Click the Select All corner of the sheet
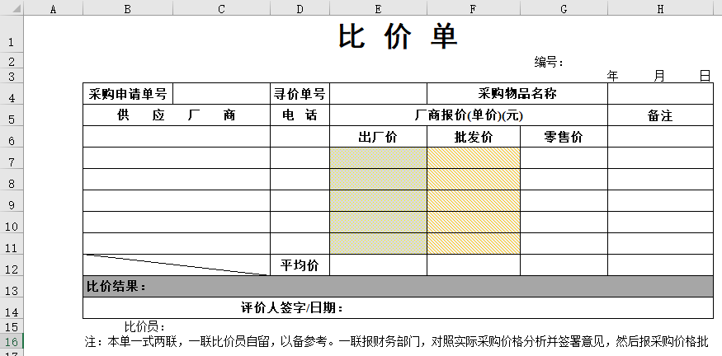722x356 pixels. click(12, 9)
